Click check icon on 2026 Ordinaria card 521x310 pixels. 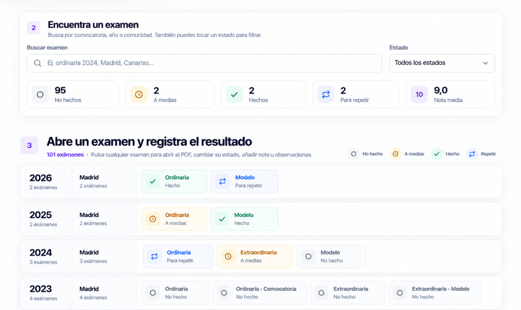click(153, 181)
